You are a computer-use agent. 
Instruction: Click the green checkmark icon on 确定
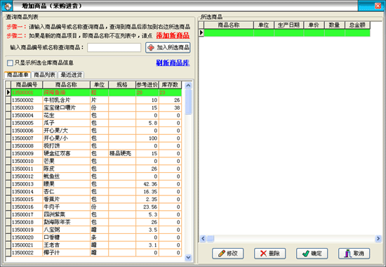pyautogui.click(x=305, y=253)
